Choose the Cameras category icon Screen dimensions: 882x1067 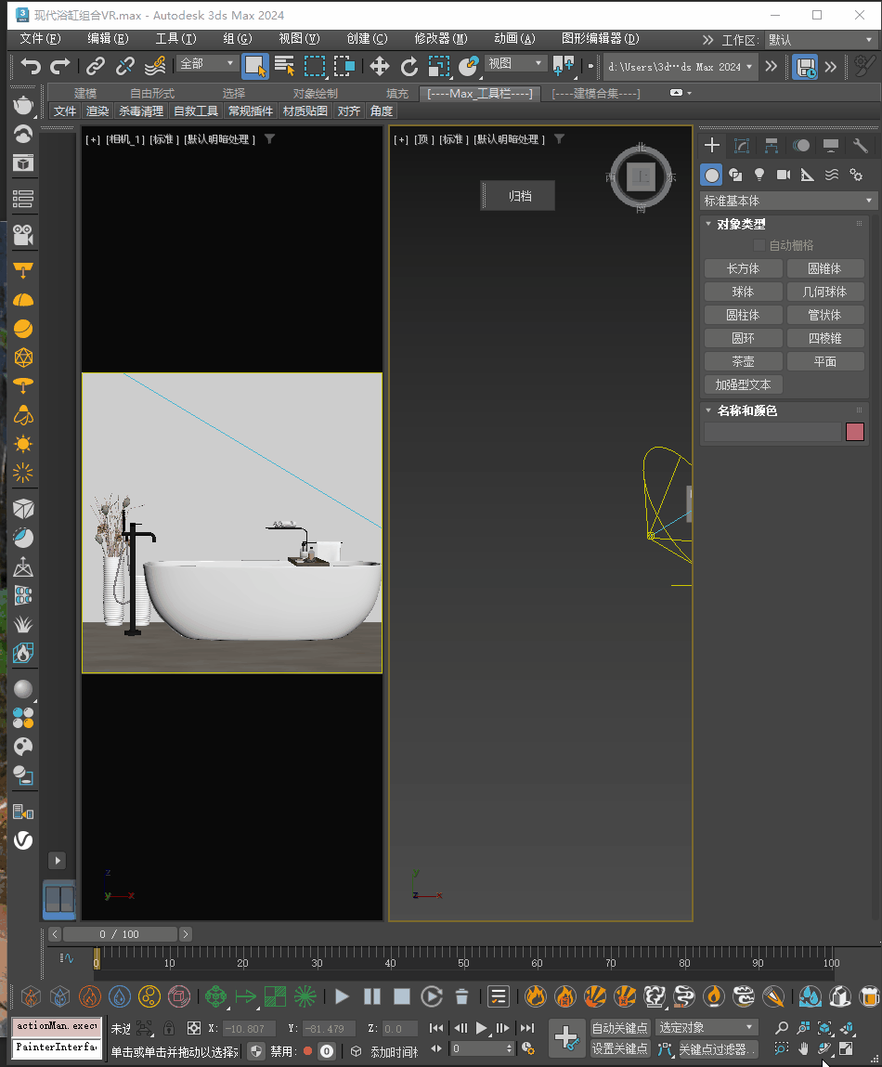pos(784,175)
